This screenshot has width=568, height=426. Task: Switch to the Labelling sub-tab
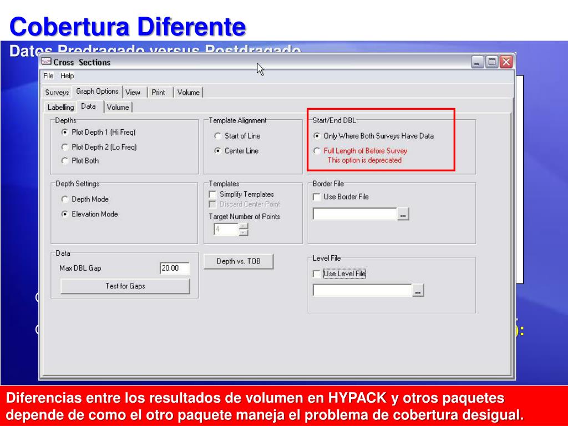(x=60, y=107)
